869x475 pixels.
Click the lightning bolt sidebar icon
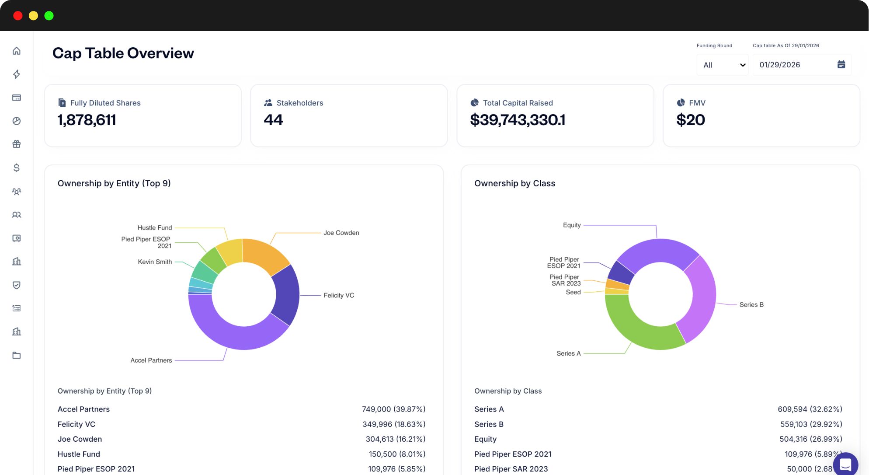click(17, 74)
